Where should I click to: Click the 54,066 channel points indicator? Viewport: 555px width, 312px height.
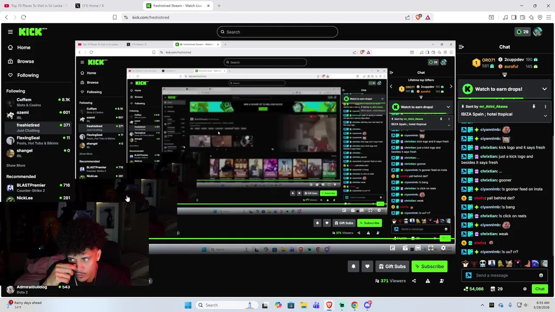[x=473, y=289]
